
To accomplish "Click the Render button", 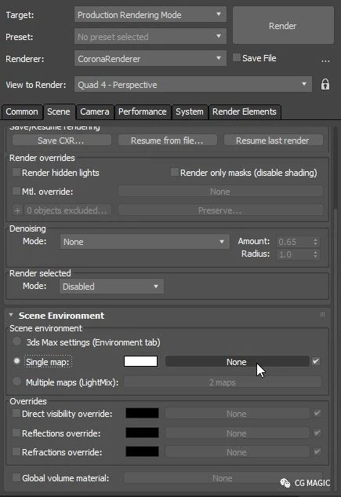I will click(x=283, y=25).
